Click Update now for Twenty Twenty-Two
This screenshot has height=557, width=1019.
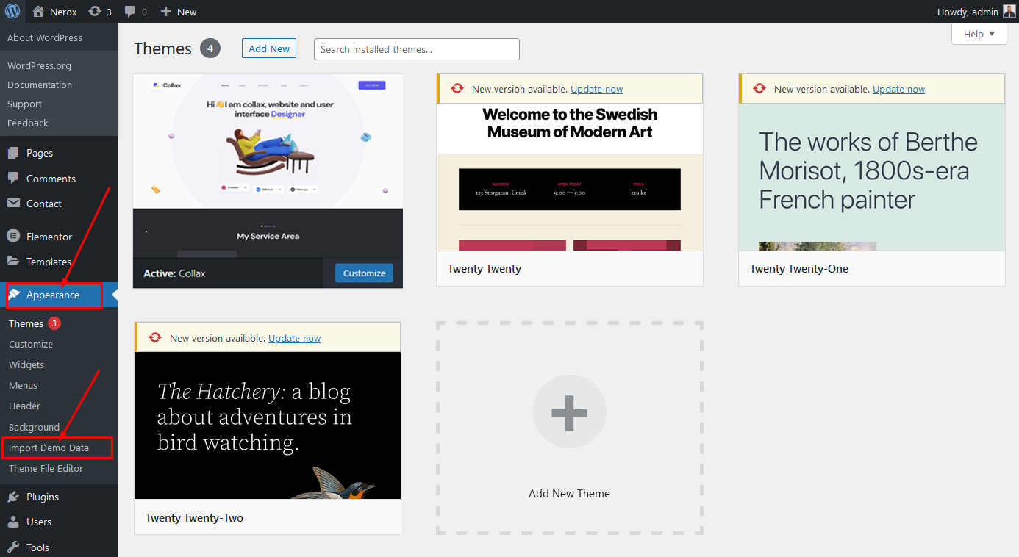click(x=294, y=338)
